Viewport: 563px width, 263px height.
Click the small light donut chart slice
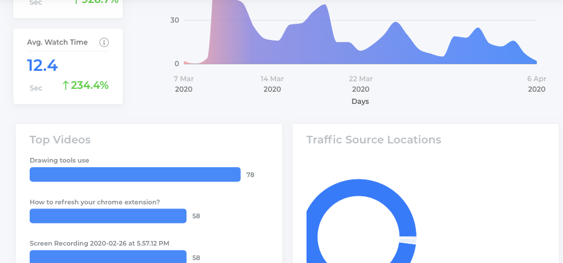(408, 240)
